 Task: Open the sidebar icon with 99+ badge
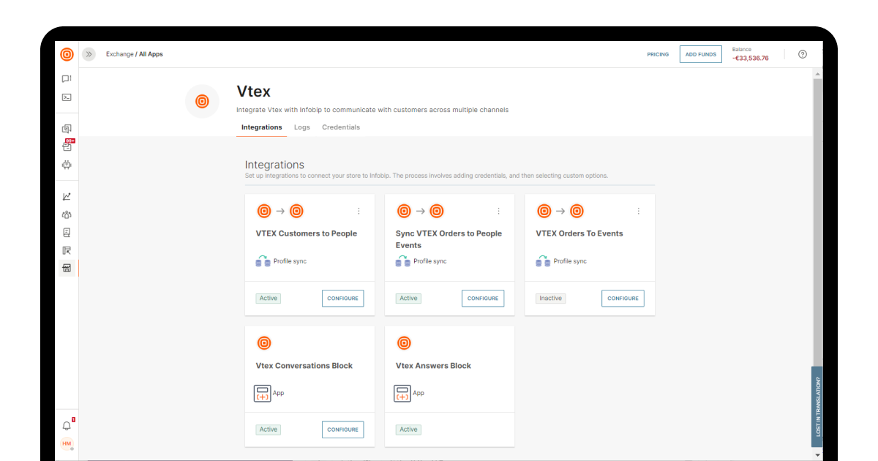[x=67, y=146]
